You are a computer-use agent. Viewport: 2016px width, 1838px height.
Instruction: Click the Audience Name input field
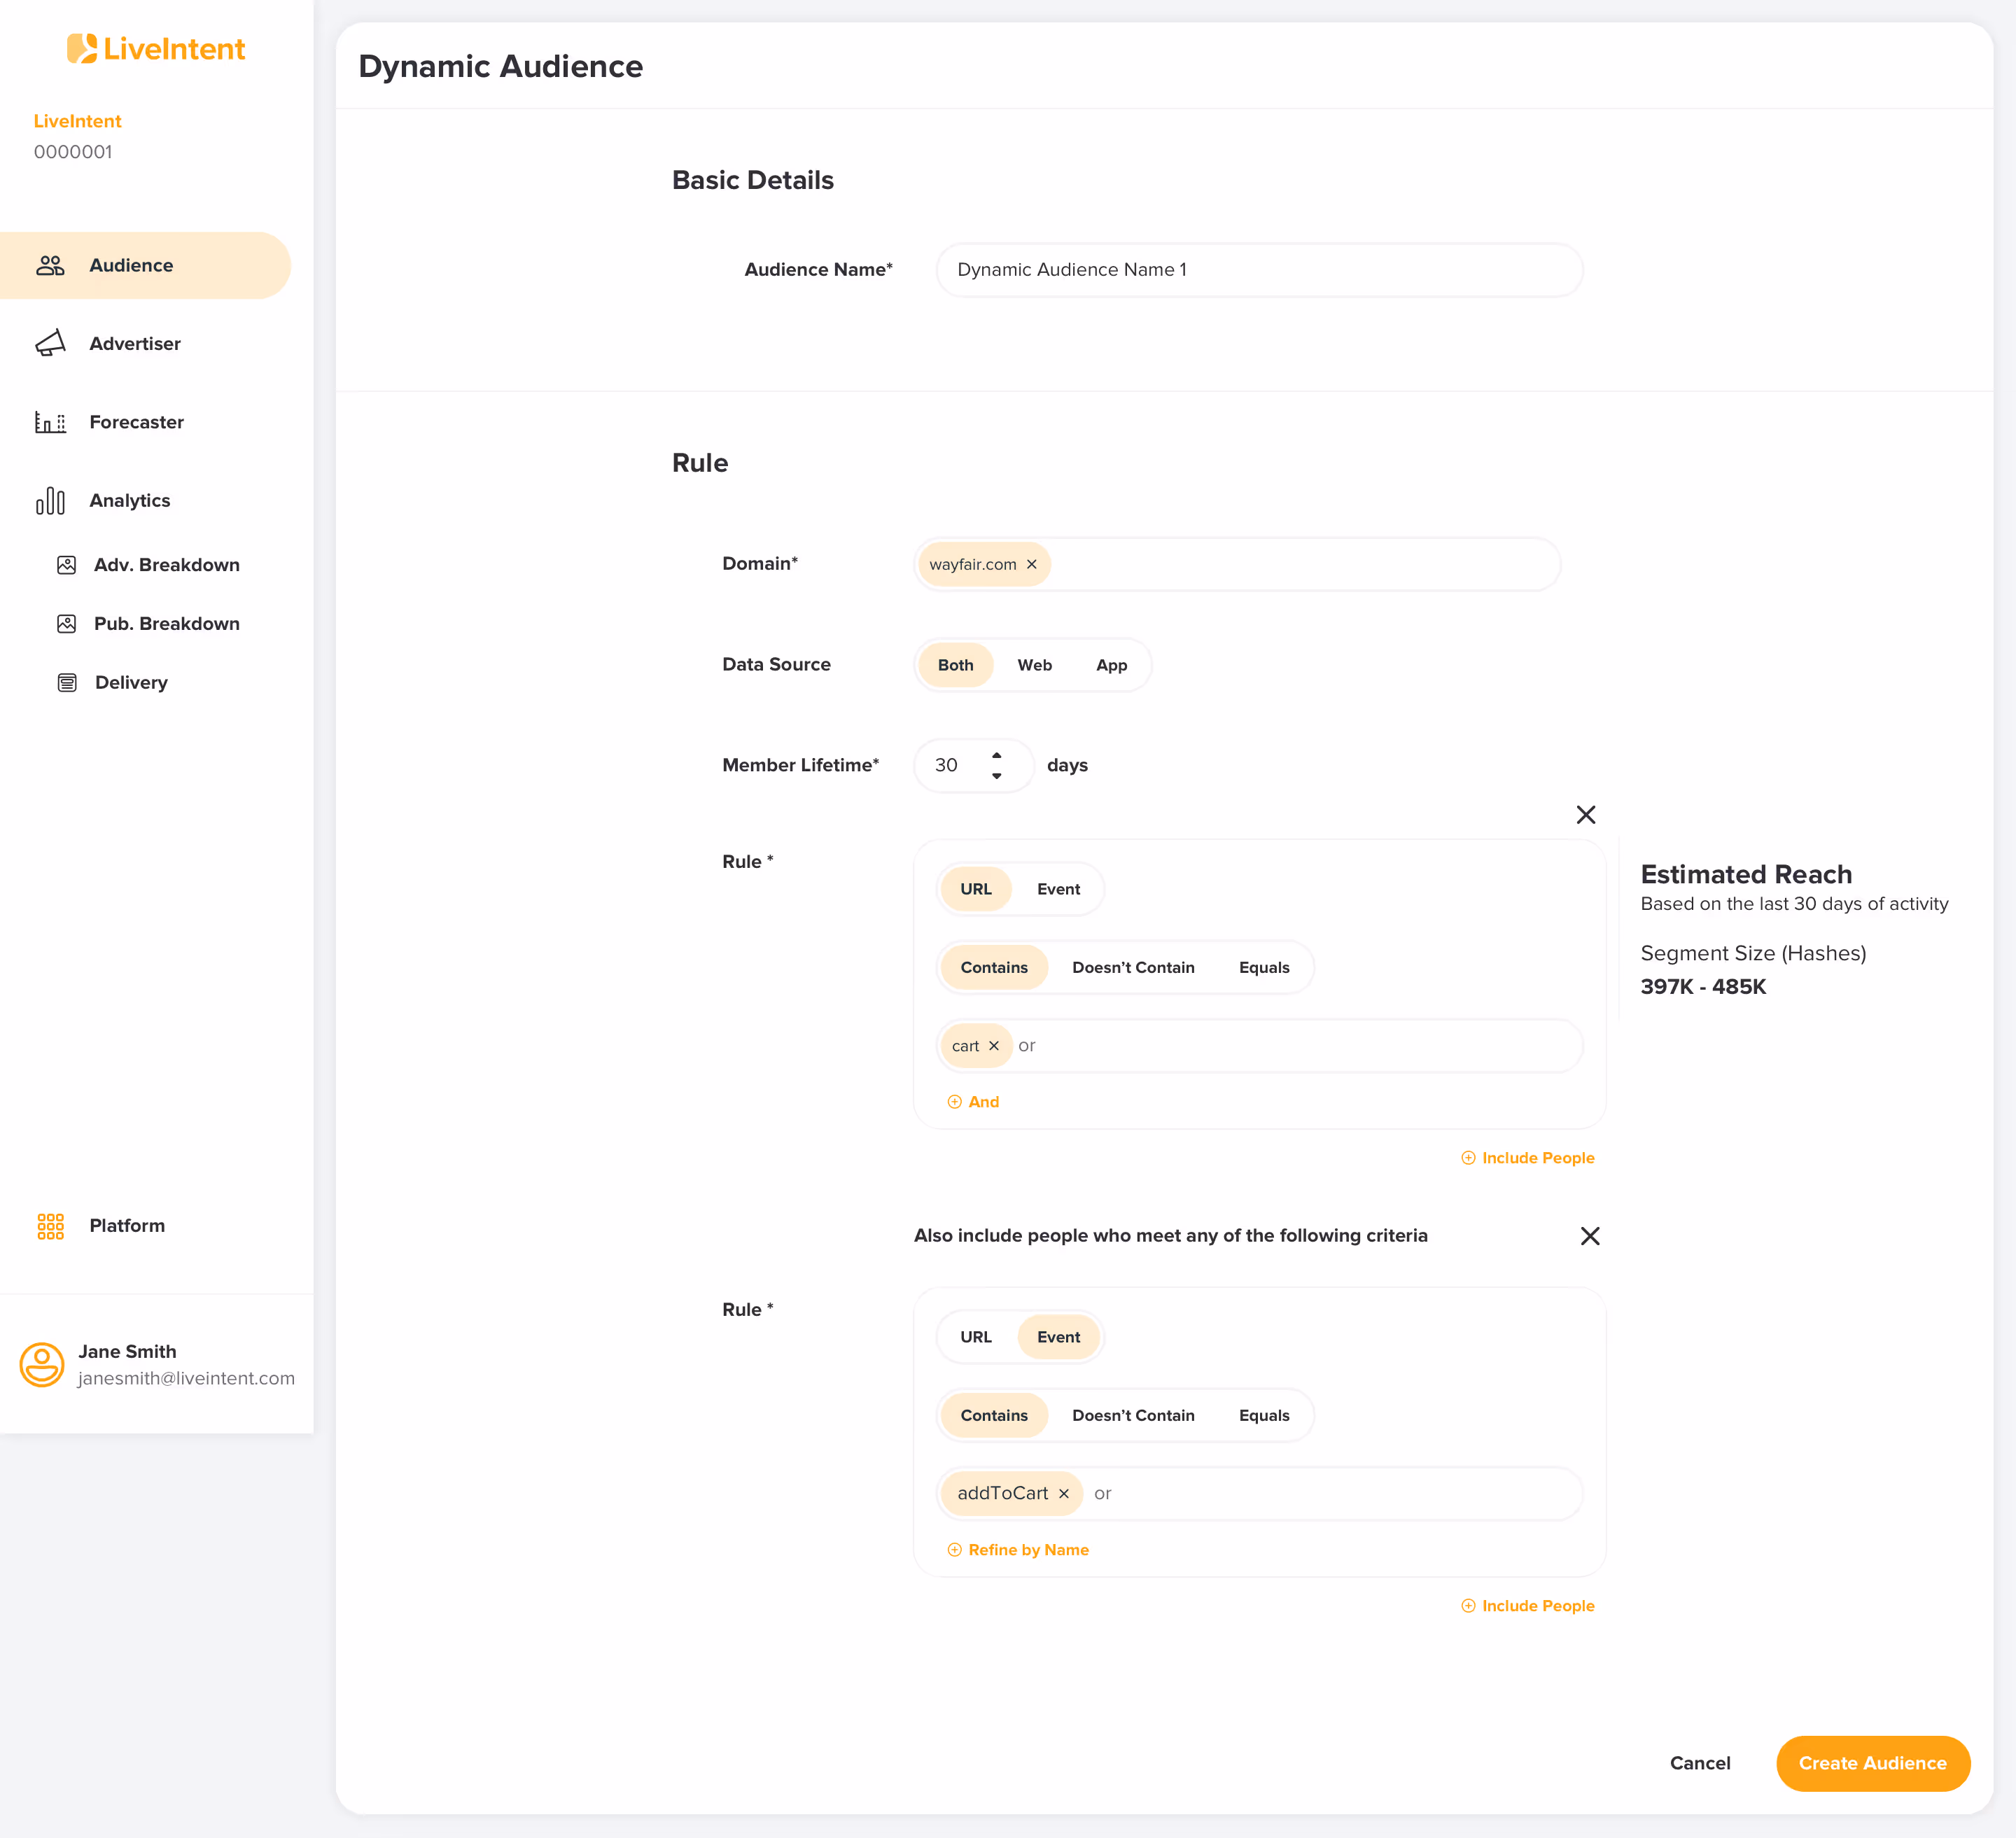1260,270
